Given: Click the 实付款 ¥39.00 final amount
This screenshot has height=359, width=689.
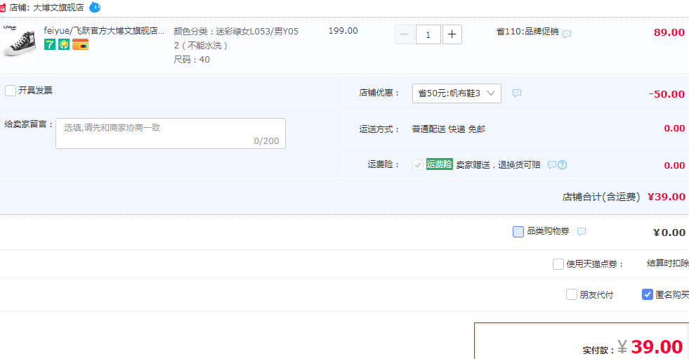Looking at the screenshot, I should coord(633,347).
